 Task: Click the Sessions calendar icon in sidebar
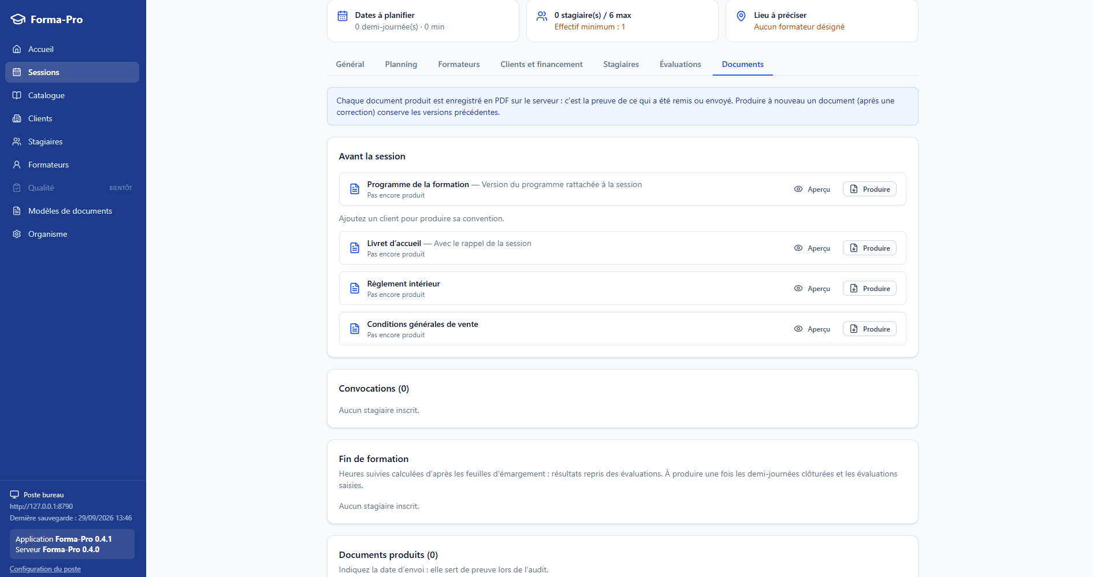tap(17, 72)
